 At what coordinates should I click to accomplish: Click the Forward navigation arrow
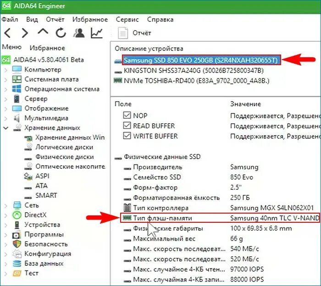(25, 33)
